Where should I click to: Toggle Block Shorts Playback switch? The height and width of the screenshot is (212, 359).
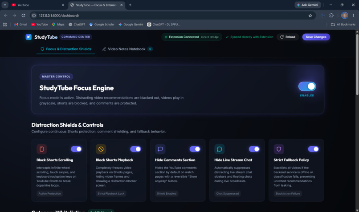(x=135, y=149)
